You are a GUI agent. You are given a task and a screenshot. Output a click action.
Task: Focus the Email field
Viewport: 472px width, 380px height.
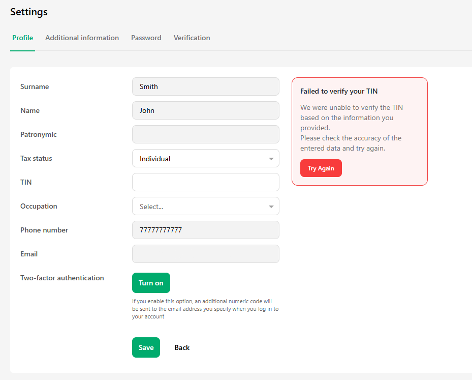pyautogui.click(x=206, y=254)
